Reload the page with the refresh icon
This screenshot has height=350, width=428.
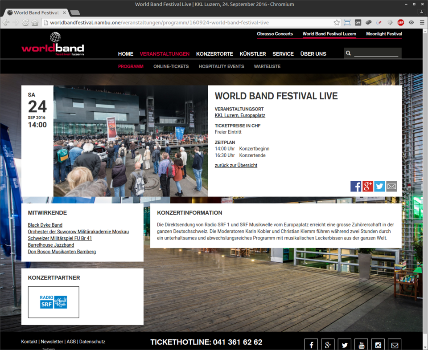click(25, 23)
